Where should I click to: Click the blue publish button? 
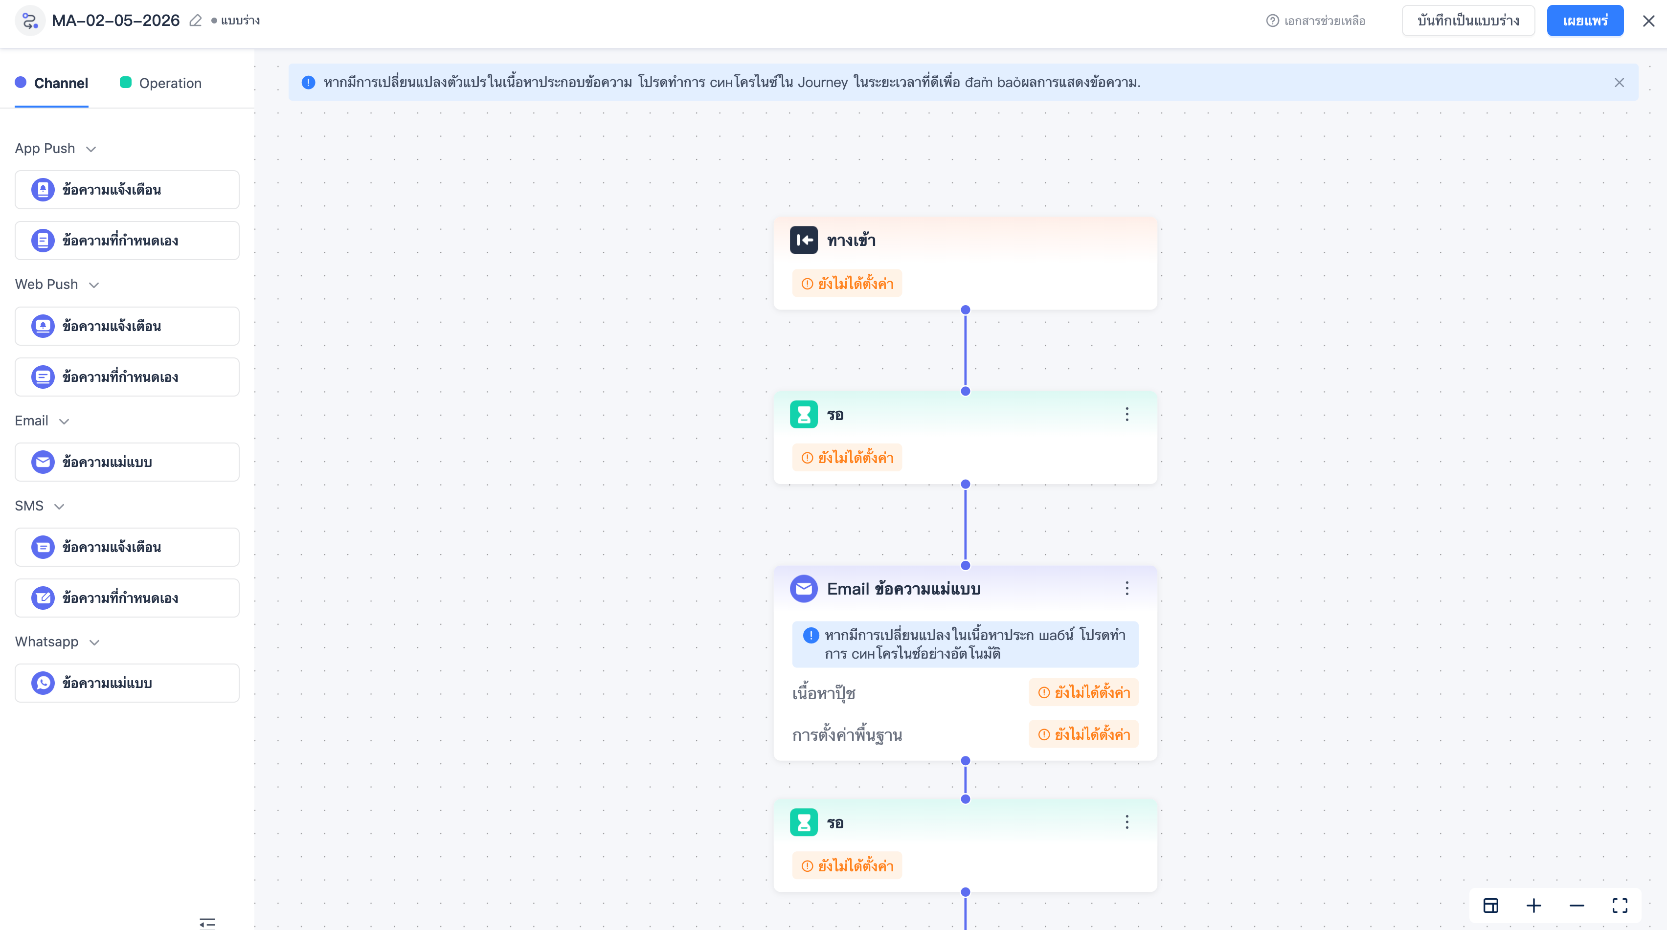[1584, 21]
